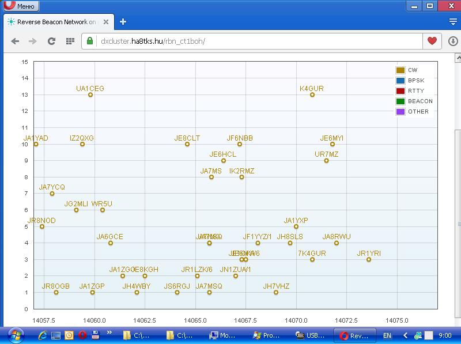
Task: Select the JG2MLI data point
Action: point(76,210)
